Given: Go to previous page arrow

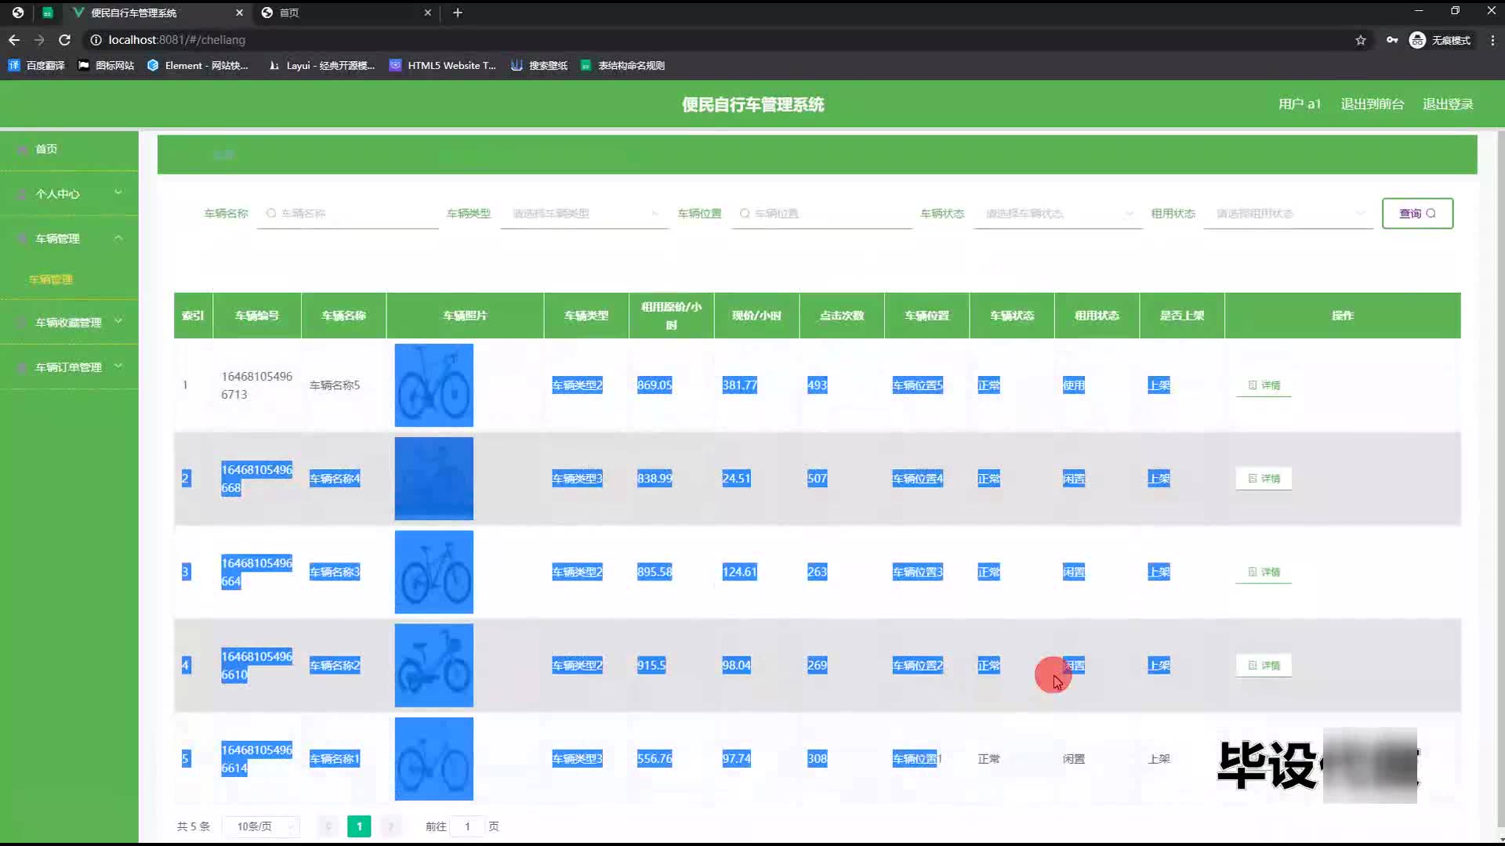Looking at the screenshot, I should (328, 826).
